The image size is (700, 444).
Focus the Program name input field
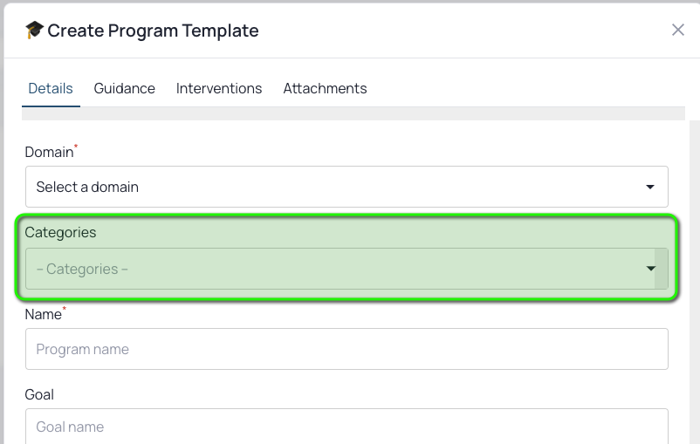347,349
